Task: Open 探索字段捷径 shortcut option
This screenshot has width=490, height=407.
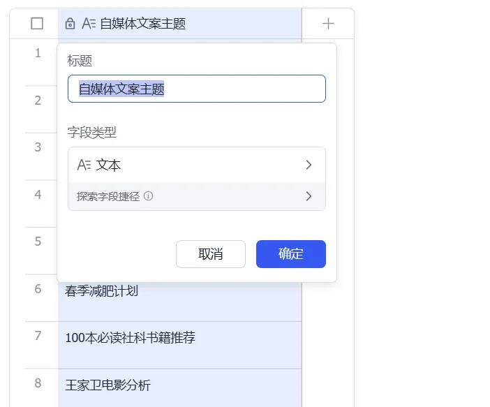Action: (197, 196)
